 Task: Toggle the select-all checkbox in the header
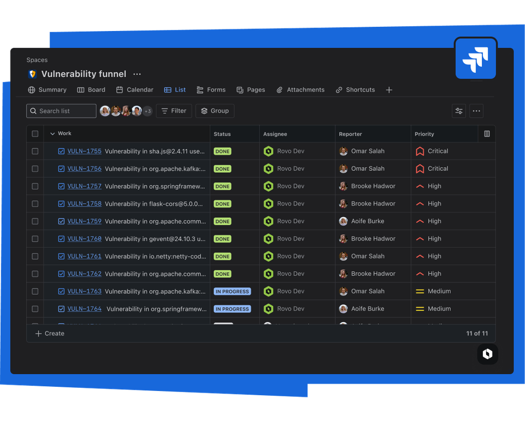pyautogui.click(x=35, y=133)
